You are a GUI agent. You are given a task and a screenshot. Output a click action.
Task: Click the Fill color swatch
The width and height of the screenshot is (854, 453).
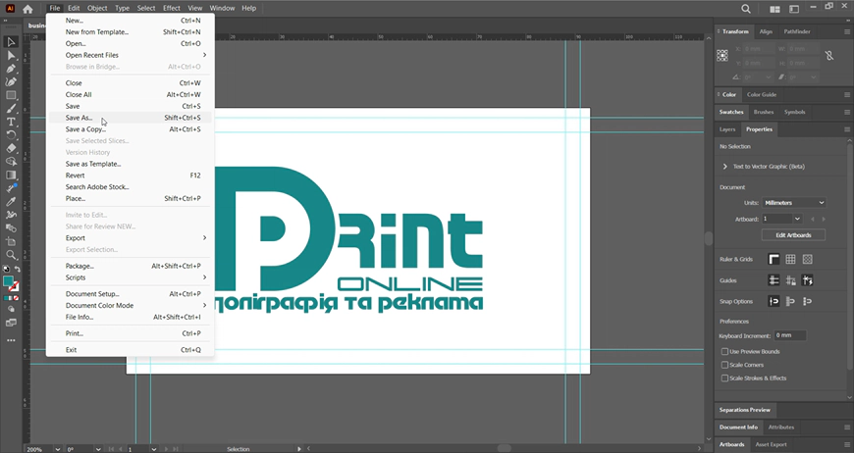[8, 281]
